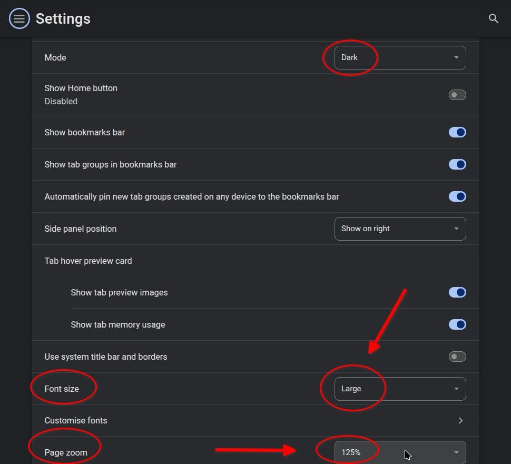This screenshot has width=511, height=464.
Task: Click the Font size label text
Action: tap(62, 389)
